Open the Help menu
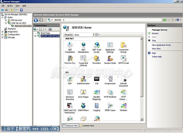The image size is (183, 133). pos(24,6)
